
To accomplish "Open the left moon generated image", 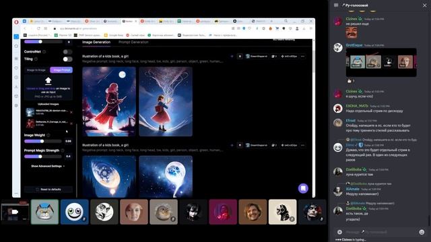I will (109, 176).
